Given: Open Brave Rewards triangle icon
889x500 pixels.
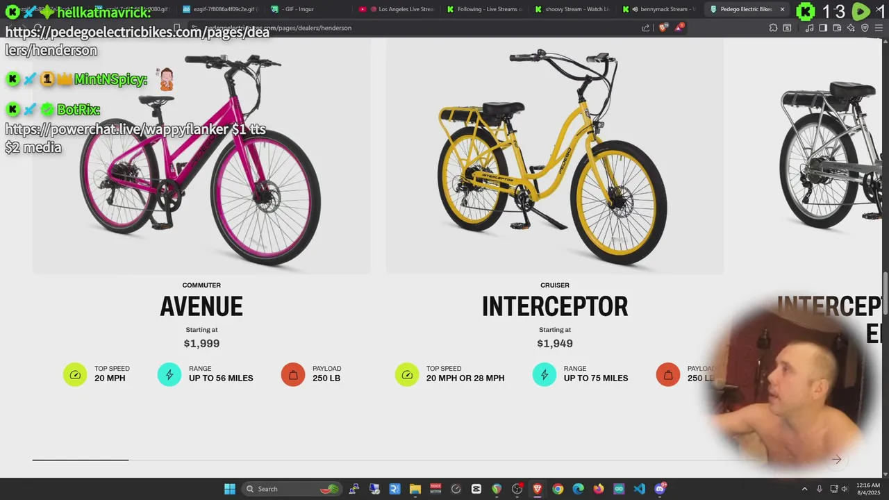Looking at the screenshot, I should [679, 28].
